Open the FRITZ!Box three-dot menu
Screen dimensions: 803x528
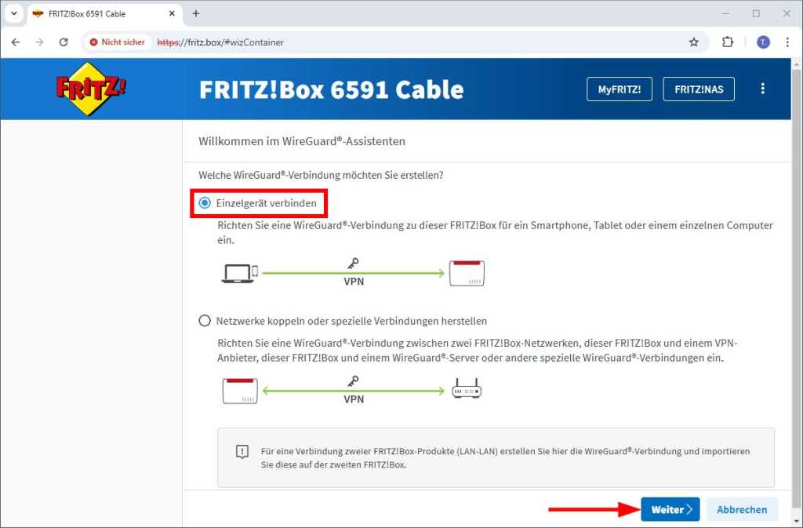tap(762, 89)
